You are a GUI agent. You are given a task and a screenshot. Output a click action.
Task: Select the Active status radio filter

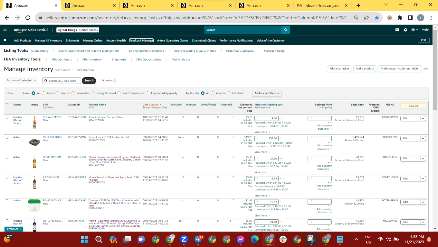[43, 93]
